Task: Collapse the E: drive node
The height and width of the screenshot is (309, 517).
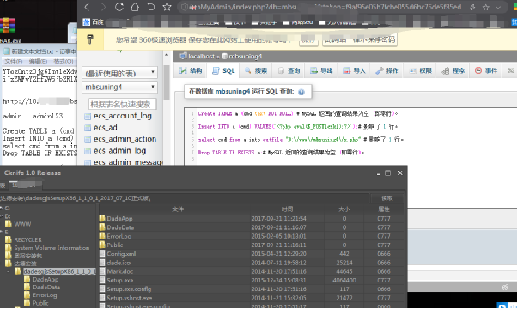Action: coord(2,232)
